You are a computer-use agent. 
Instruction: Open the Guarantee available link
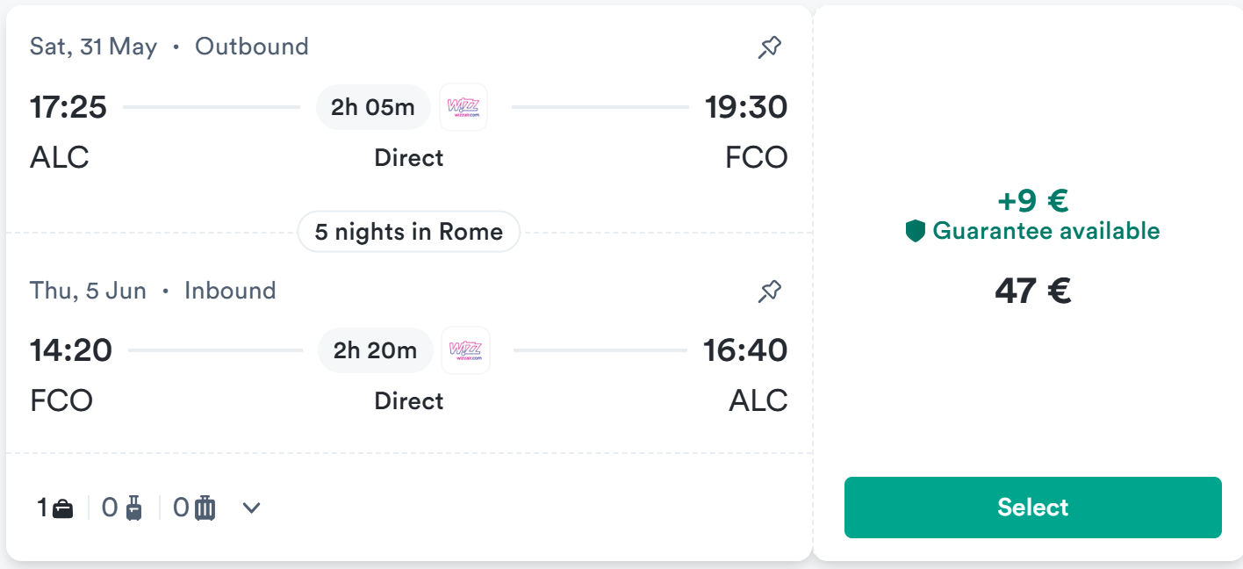click(1045, 232)
